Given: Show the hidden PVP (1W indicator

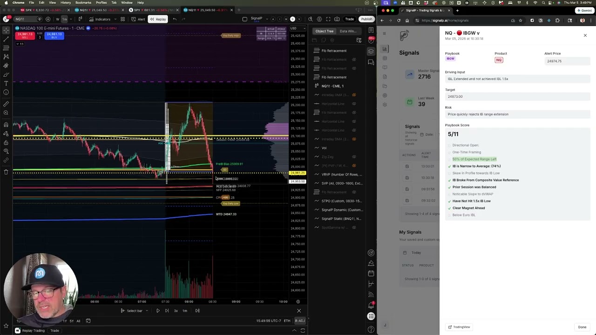Looking at the screenshot, I should tap(354, 166).
